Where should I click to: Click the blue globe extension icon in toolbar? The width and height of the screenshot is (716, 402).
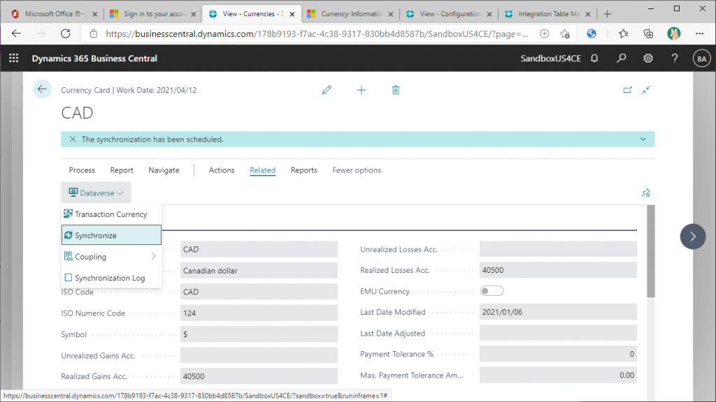tap(592, 33)
